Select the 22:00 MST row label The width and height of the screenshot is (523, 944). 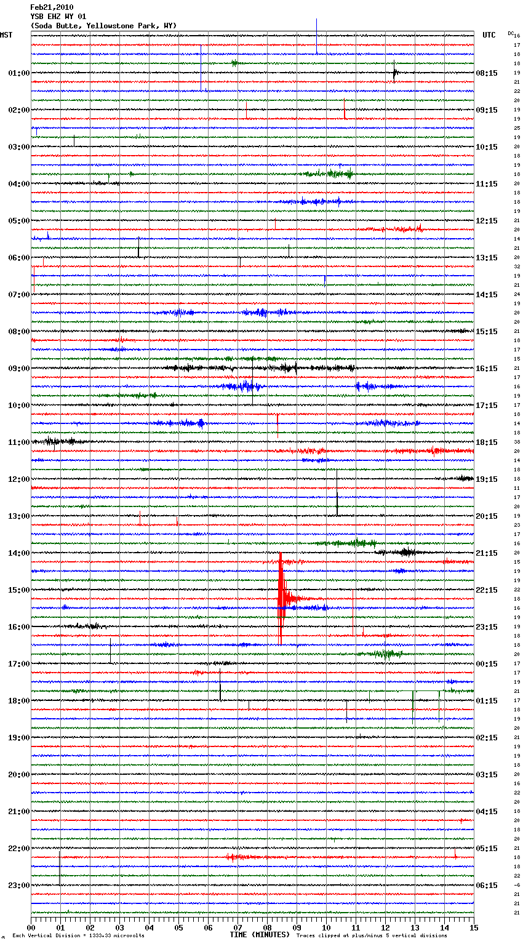coord(18,849)
